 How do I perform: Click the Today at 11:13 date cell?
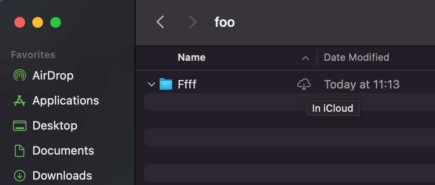pyautogui.click(x=361, y=84)
